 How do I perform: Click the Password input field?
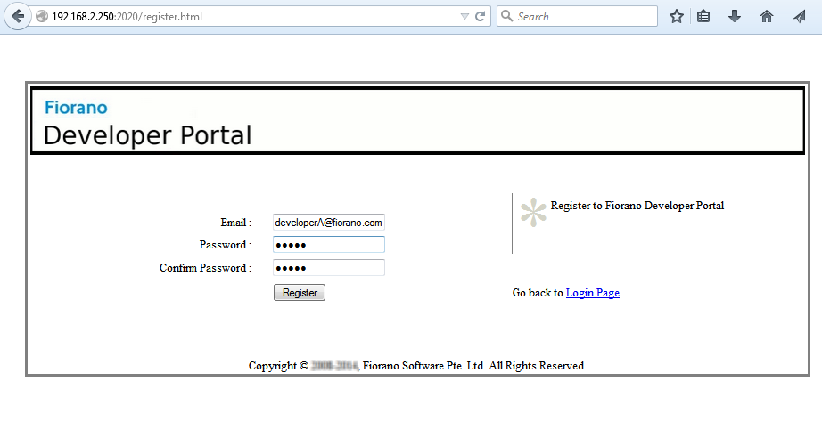[329, 245]
